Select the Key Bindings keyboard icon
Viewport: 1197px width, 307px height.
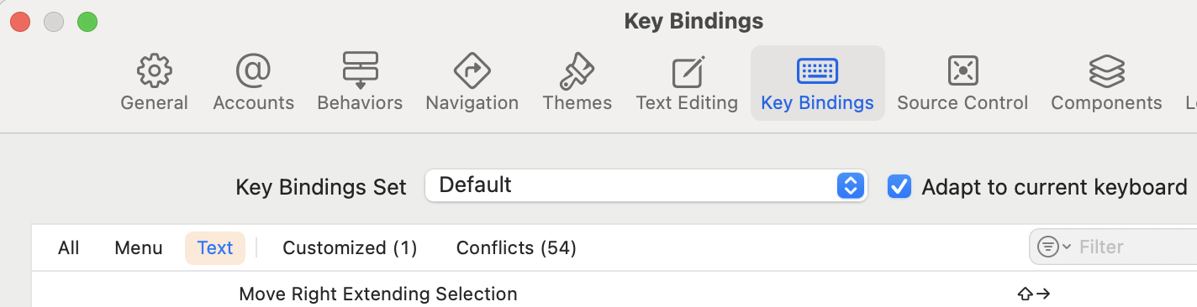click(x=817, y=70)
